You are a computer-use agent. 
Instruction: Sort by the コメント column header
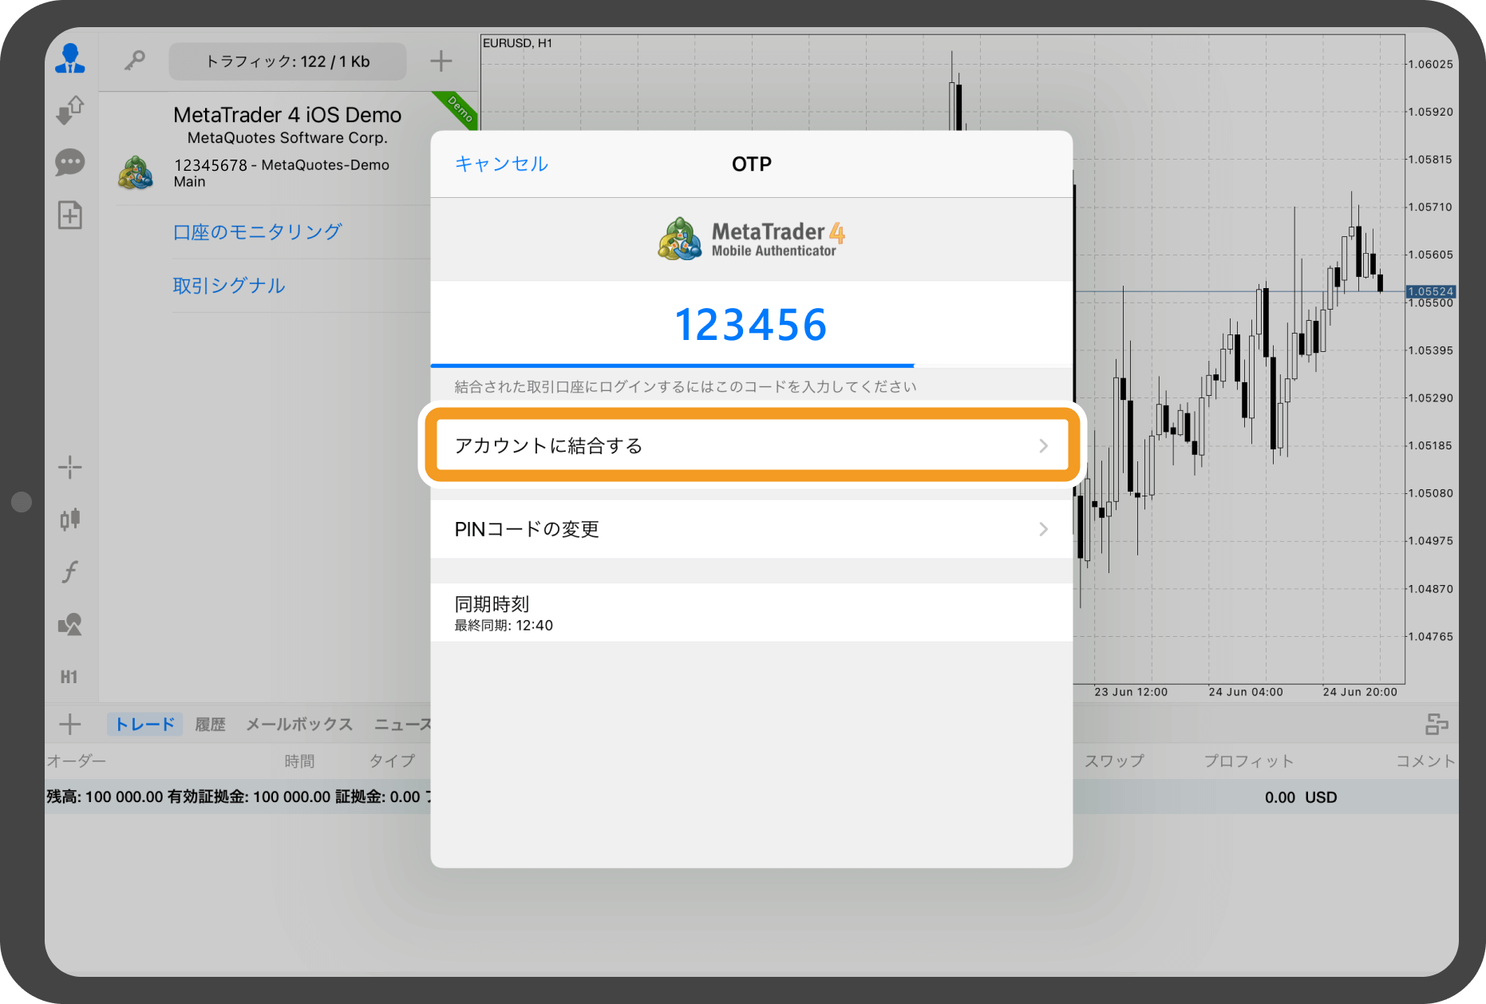point(1425,761)
